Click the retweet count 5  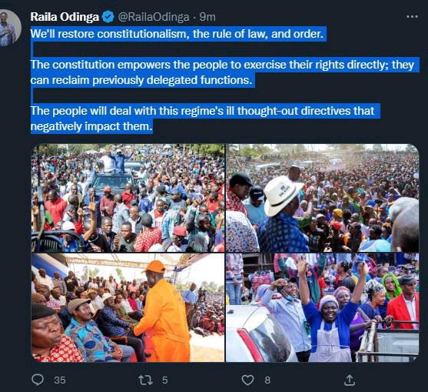click(164, 380)
